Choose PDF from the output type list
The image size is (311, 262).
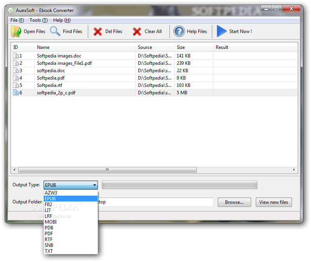pos(71,234)
